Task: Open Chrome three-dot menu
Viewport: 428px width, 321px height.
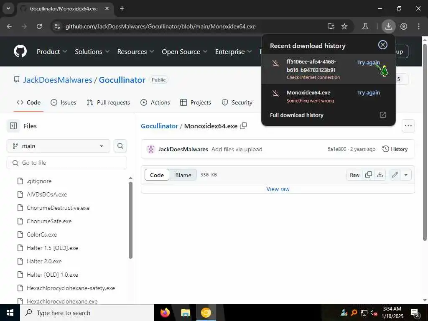Action: pyautogui.click(x=418, y=26)
